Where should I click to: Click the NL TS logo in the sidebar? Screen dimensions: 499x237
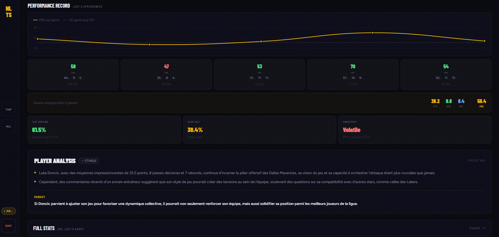(9, 11)
